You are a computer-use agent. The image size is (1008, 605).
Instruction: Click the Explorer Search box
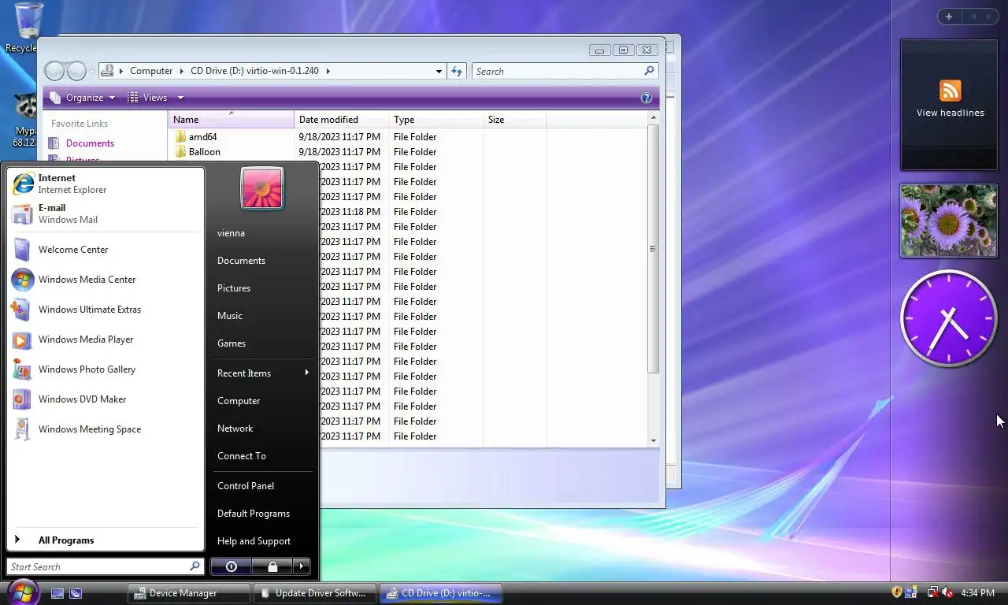point(558,71)
